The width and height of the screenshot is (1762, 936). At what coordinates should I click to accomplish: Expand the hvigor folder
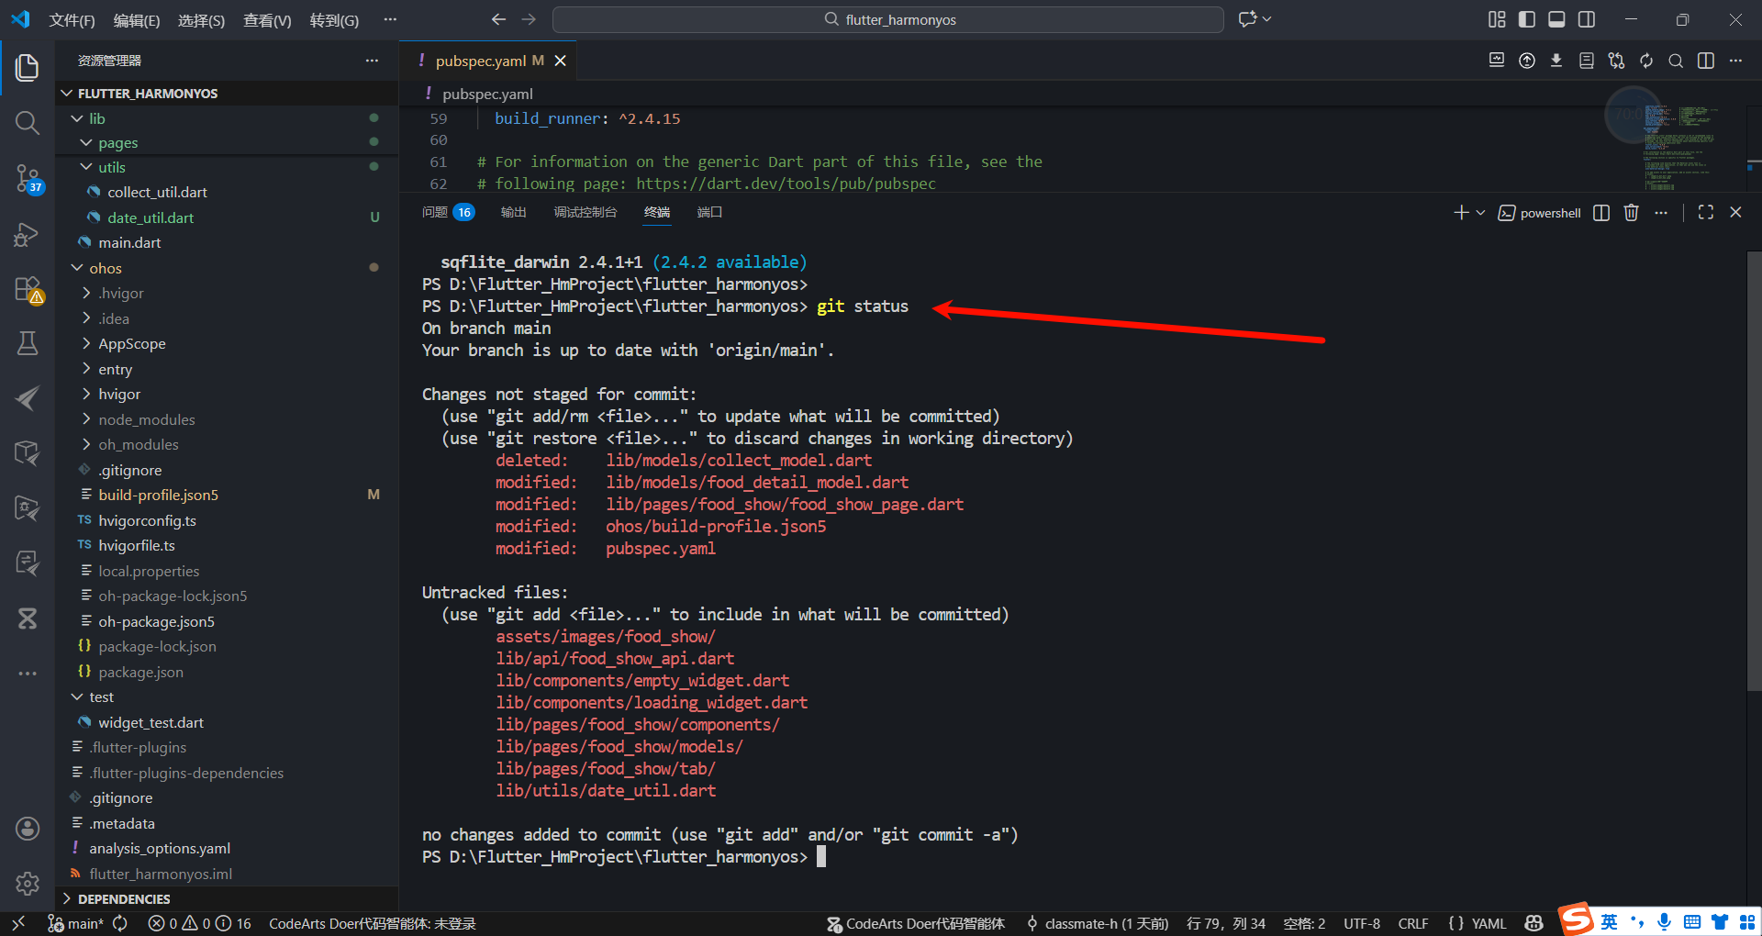click(86, 394)
